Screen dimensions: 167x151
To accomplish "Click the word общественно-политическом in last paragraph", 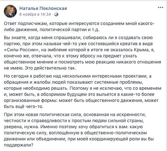I will (x=116, y=133).
